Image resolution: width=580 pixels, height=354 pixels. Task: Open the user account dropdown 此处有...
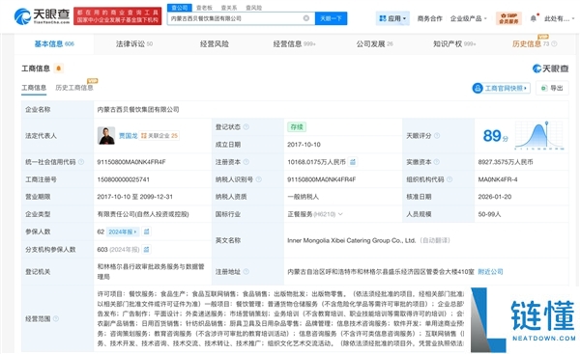[560, 18]
